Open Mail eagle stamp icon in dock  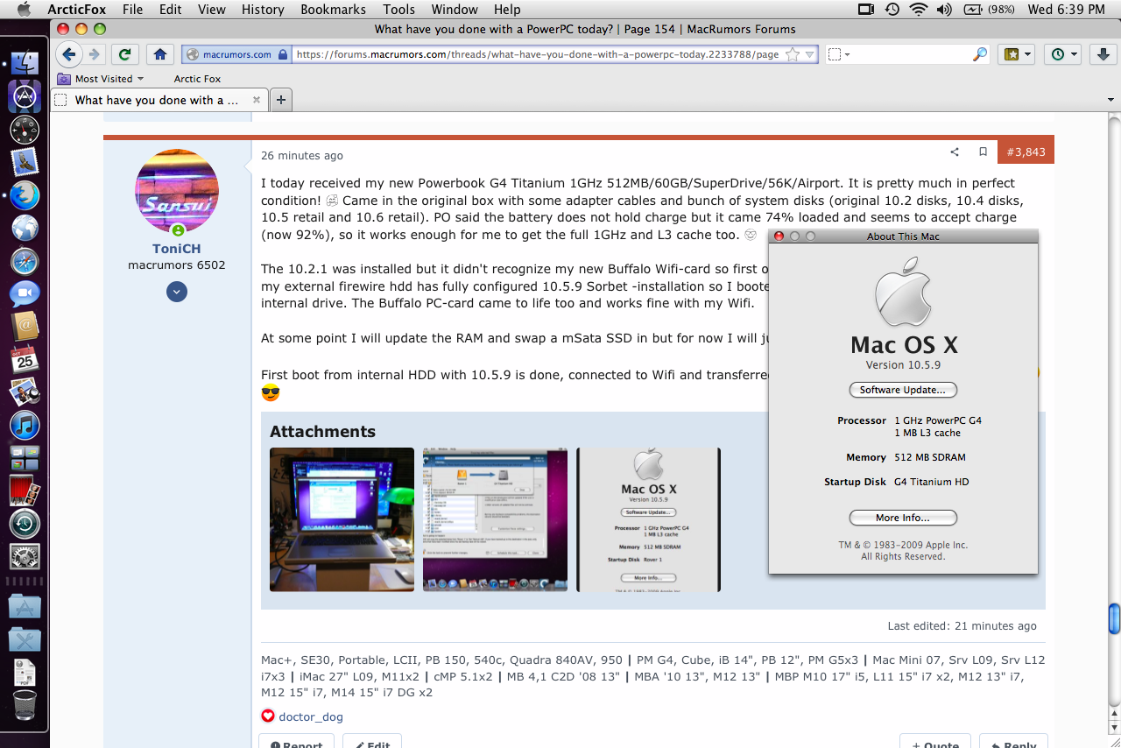click(x=25, y=162)
